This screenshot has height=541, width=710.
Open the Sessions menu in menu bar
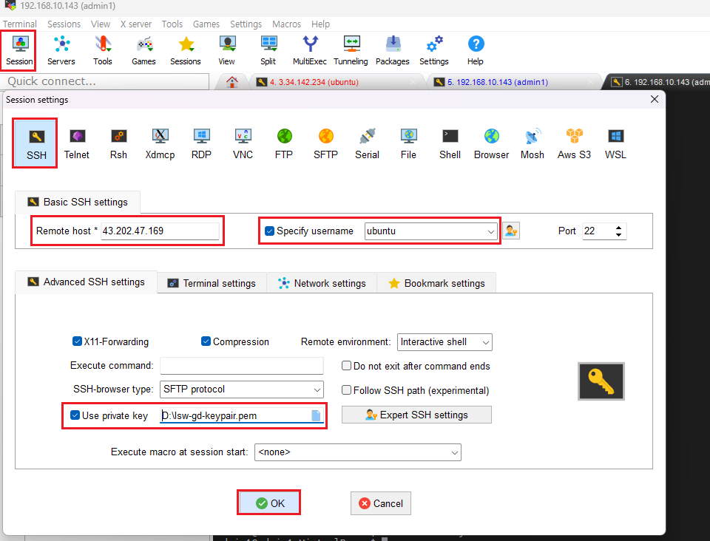coord(64,24)
